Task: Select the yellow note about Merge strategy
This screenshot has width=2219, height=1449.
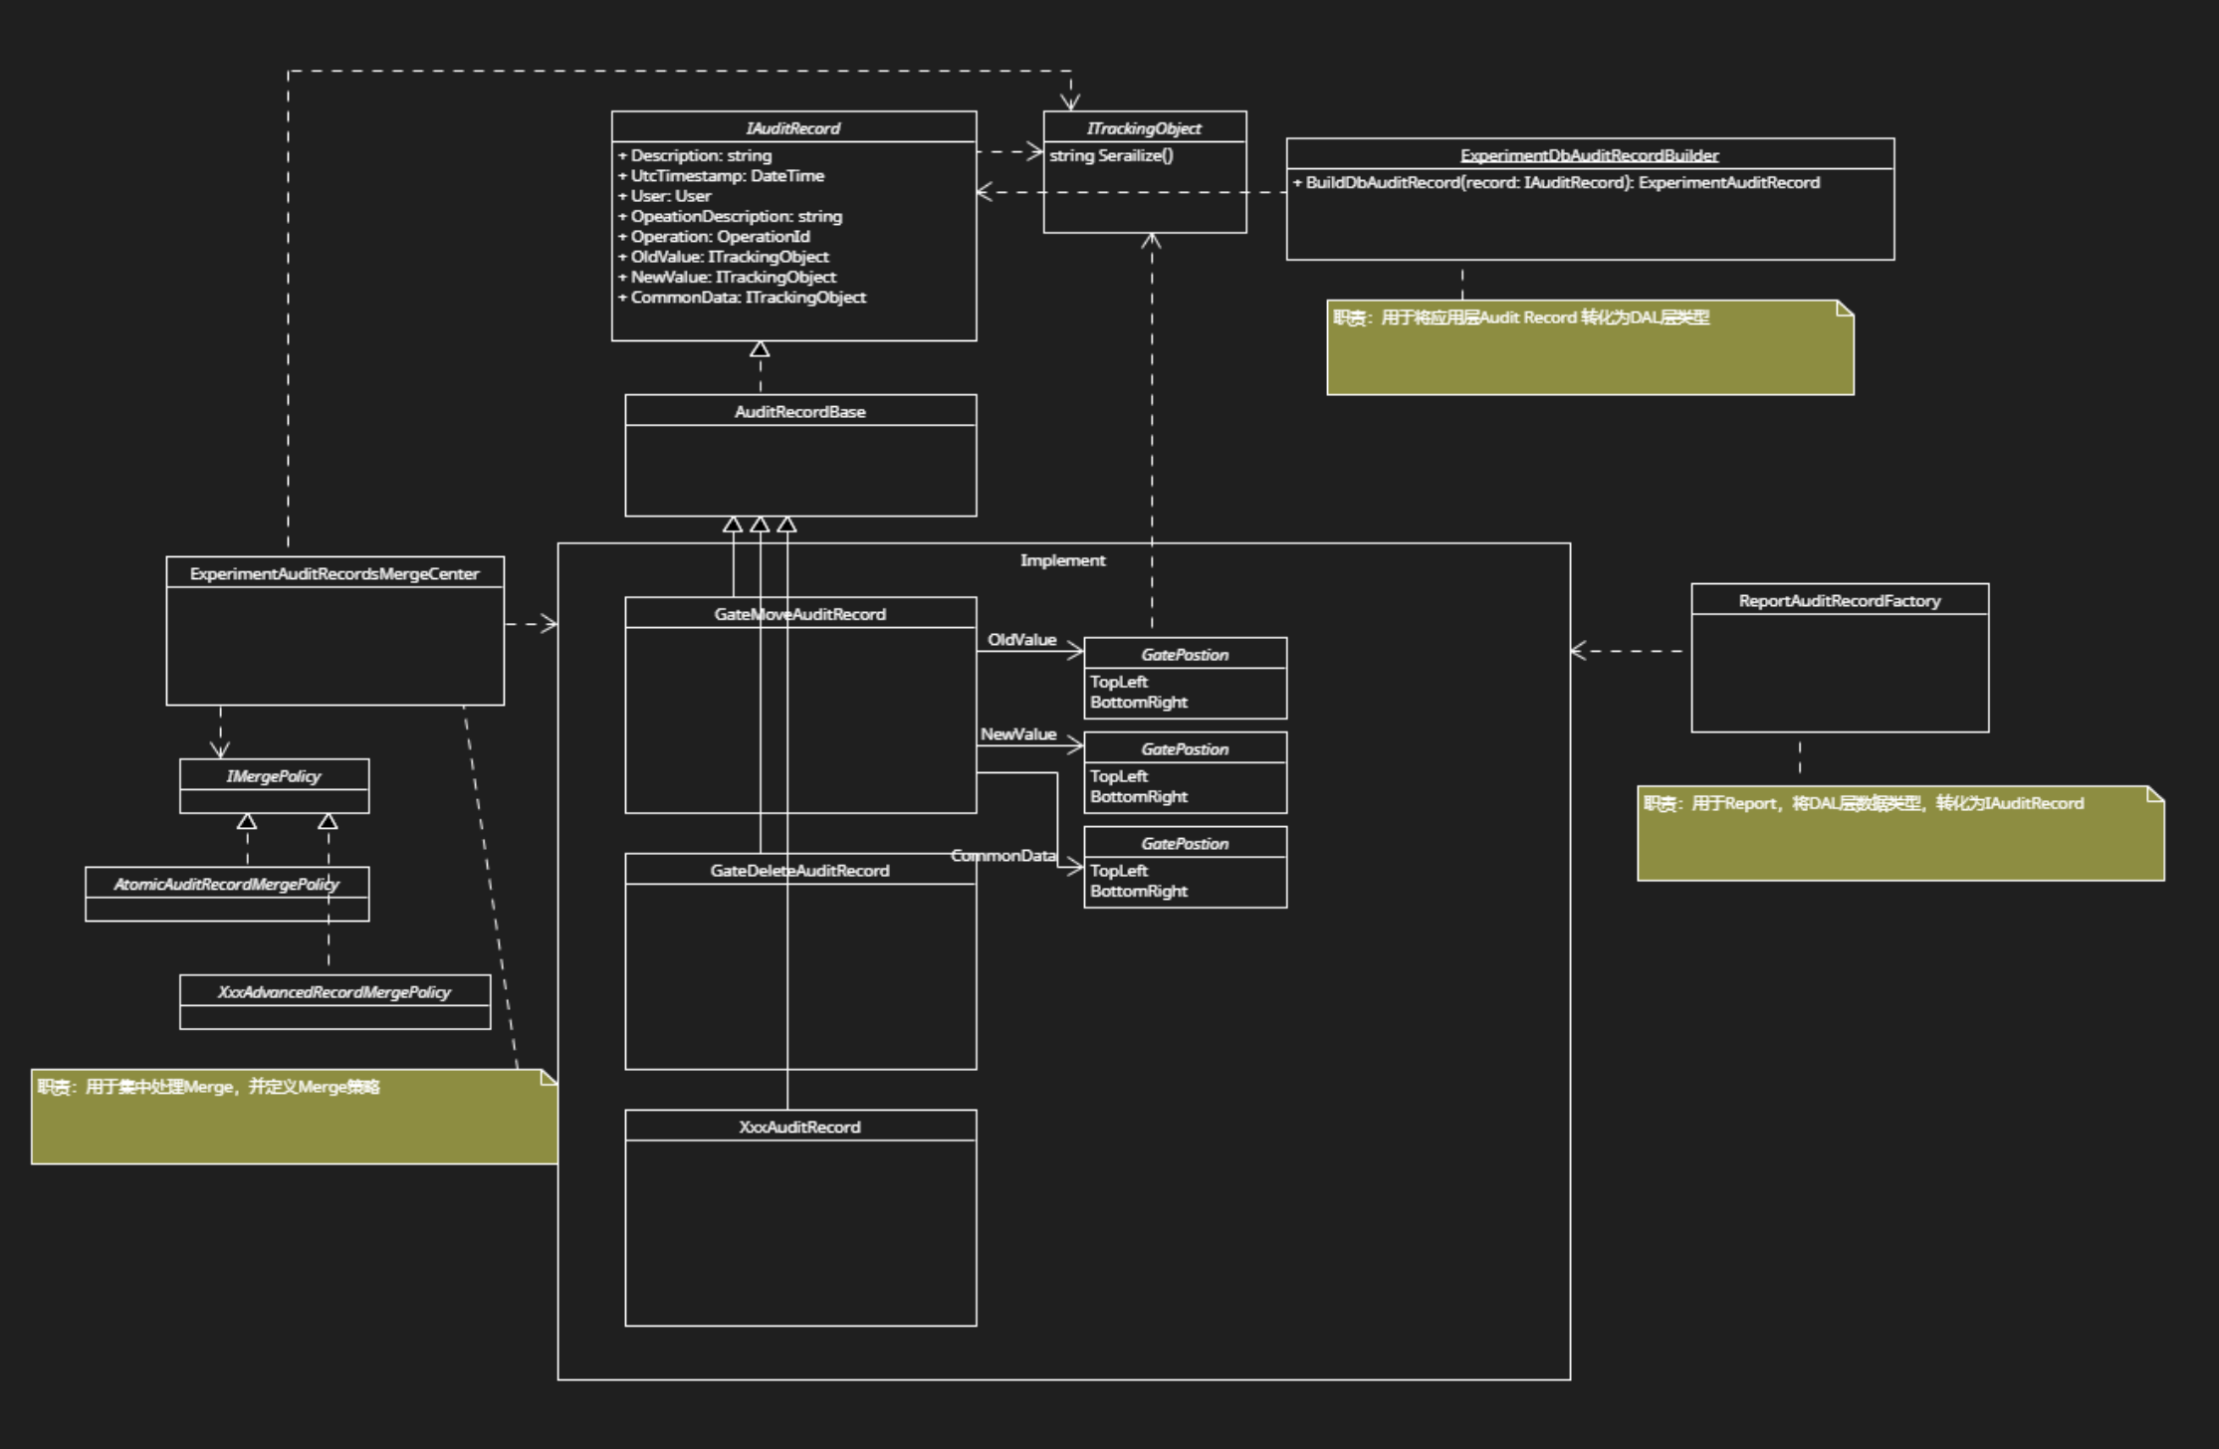Action: [294, 1117]
